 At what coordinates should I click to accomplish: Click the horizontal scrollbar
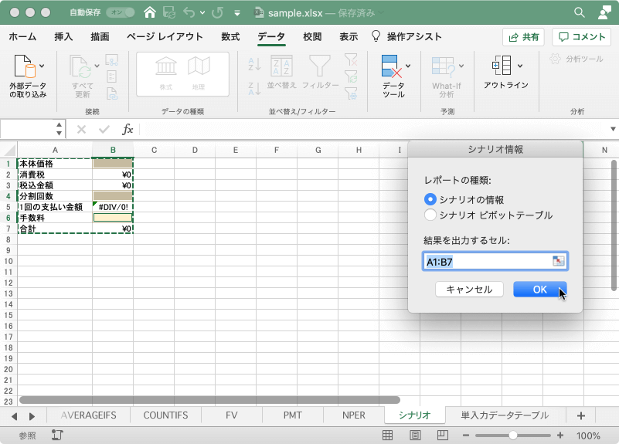click(209, 400)
